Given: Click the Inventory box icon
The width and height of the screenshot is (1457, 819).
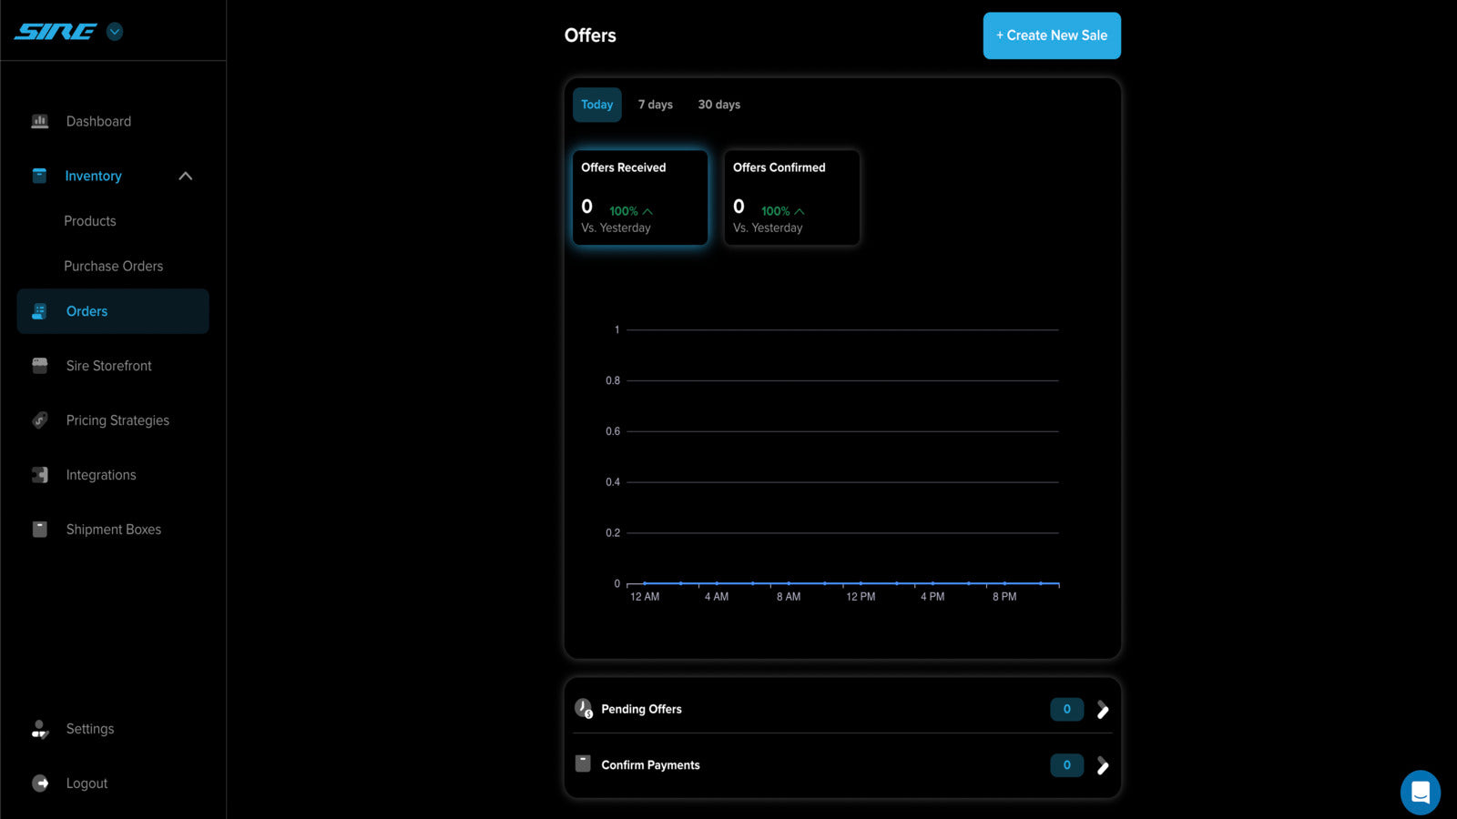Looking at the screenshot, I should (x=39, y=176).
